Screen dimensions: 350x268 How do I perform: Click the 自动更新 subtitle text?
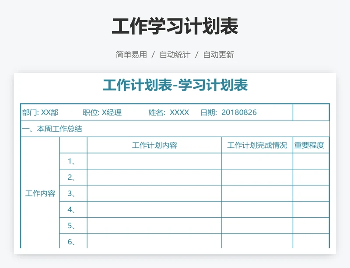coord(218,55)
